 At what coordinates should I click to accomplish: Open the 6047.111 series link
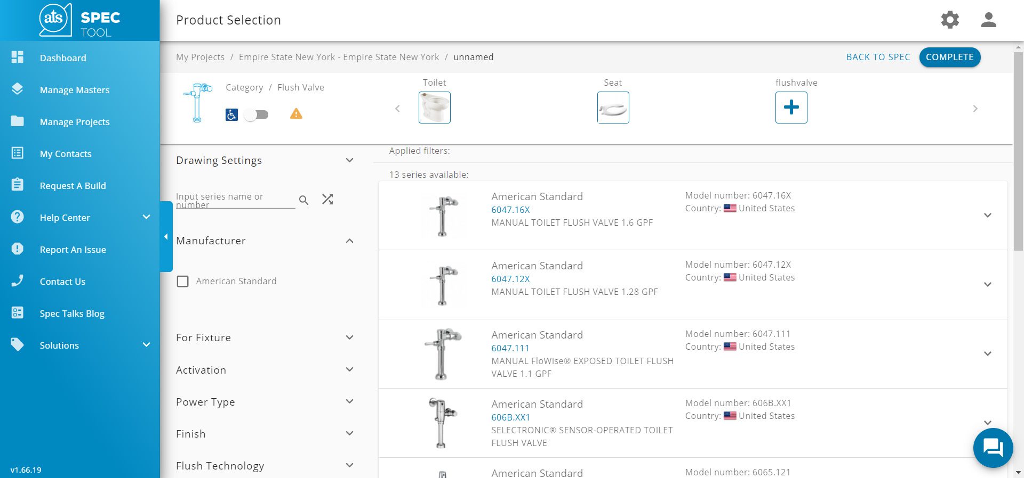click(510, 348)
